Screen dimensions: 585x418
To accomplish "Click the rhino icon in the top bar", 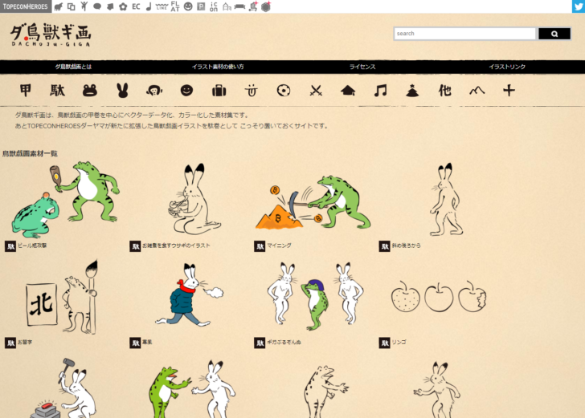I will 58,6.
